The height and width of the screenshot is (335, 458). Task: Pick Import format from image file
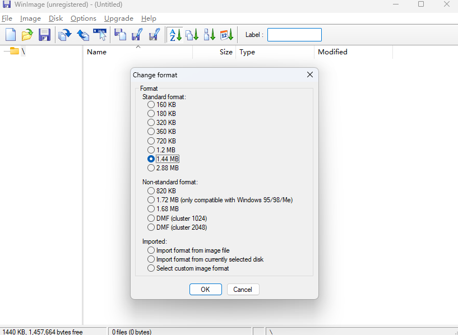(151, 250)
